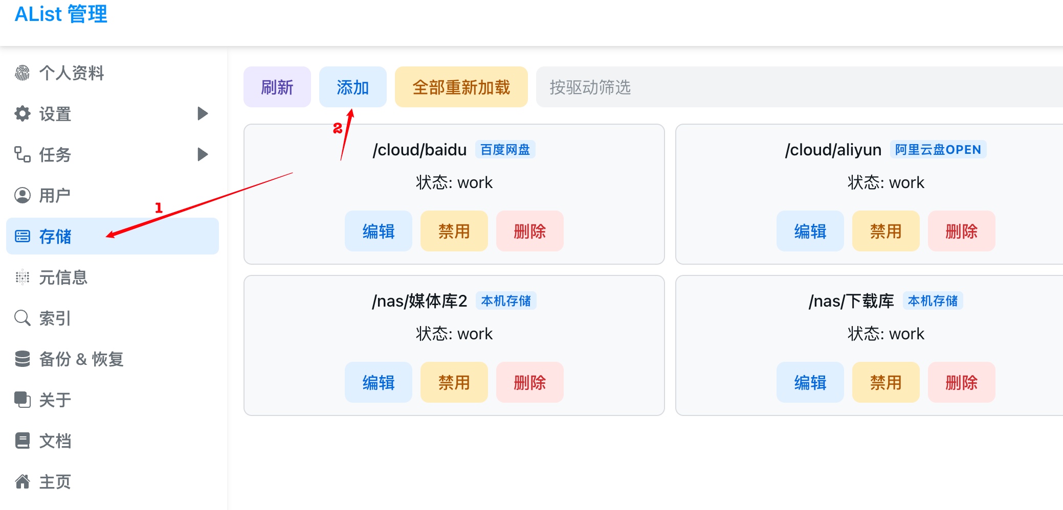Disable the /cloud/baidu storage with 禁用

[454, 231]
